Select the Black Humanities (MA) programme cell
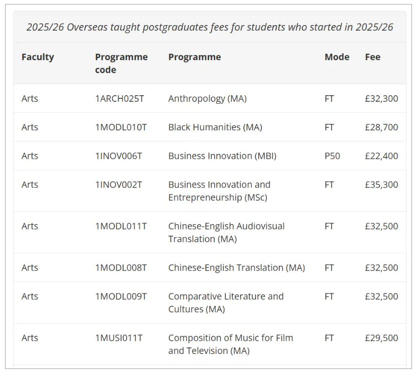The height and width of the screenshot is (373, 418). click(x=215, y=127)
